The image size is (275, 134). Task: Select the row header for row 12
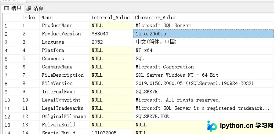tap(11, 116)
